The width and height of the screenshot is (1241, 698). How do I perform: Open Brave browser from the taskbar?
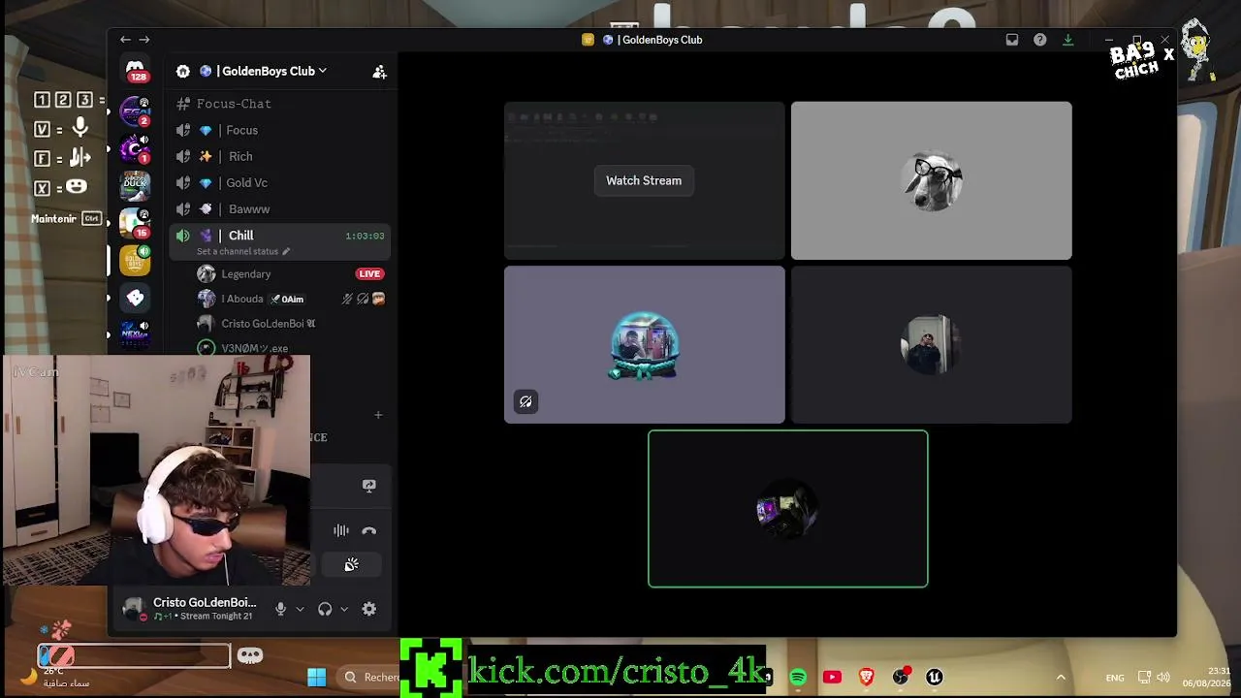867,677
